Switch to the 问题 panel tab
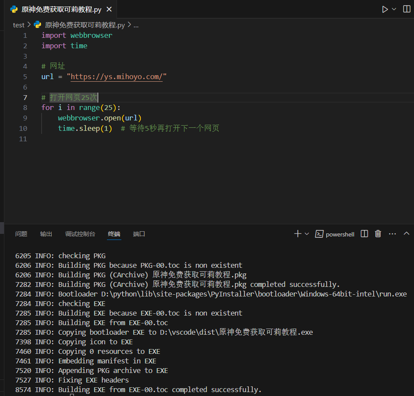This screenshot has height=396, width=414. coord(21,234)
